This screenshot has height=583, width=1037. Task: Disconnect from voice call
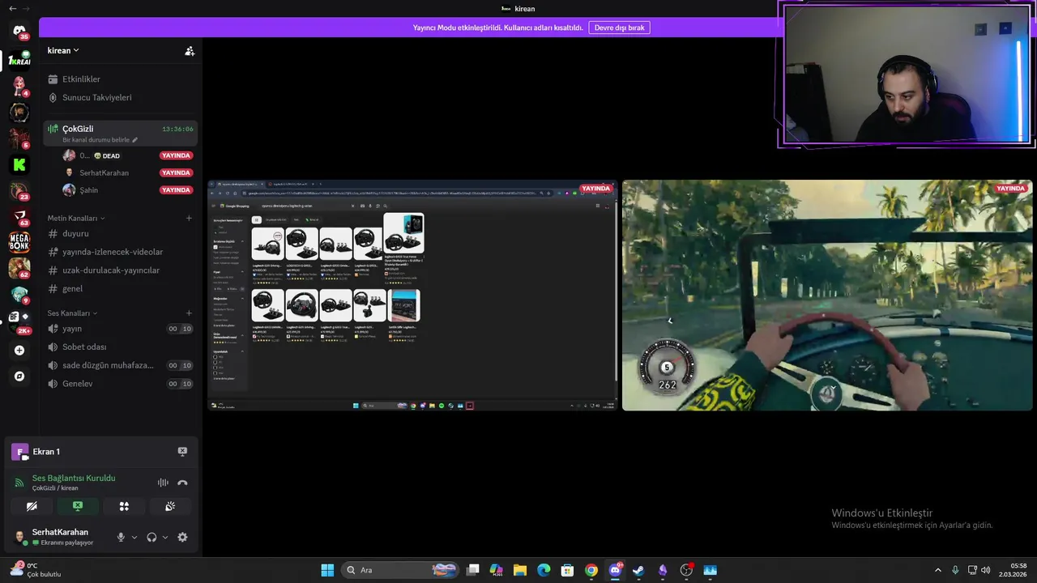pos(182,483)
